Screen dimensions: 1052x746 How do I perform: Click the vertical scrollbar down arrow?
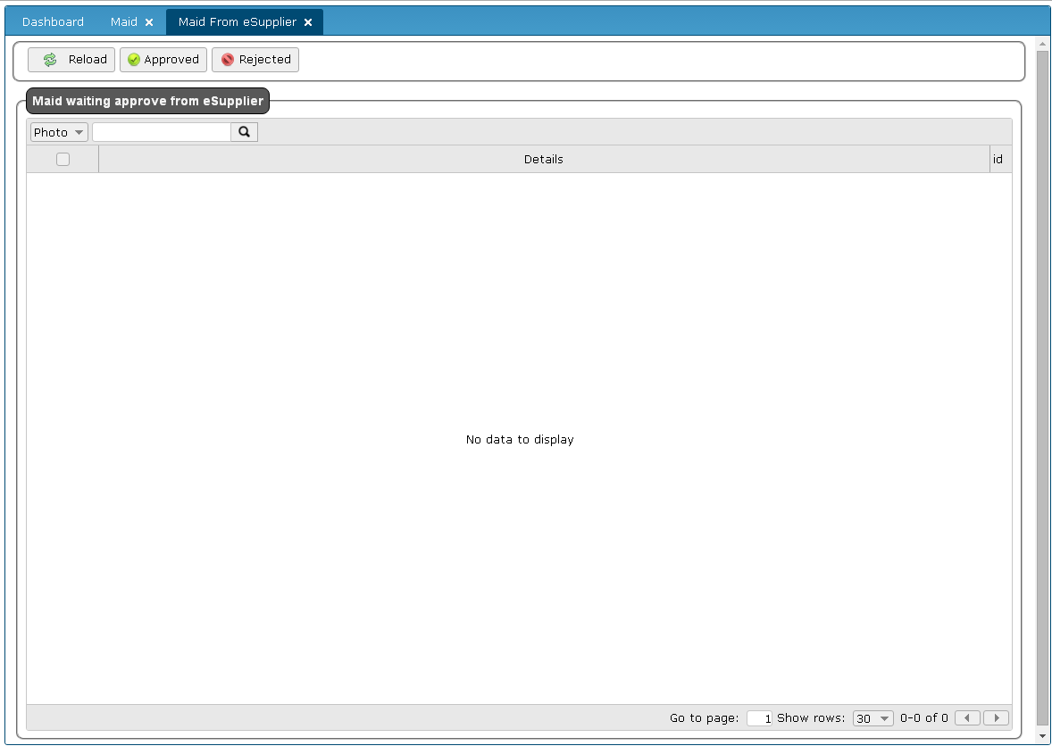pyautogui.click(x=1042, y=736)
